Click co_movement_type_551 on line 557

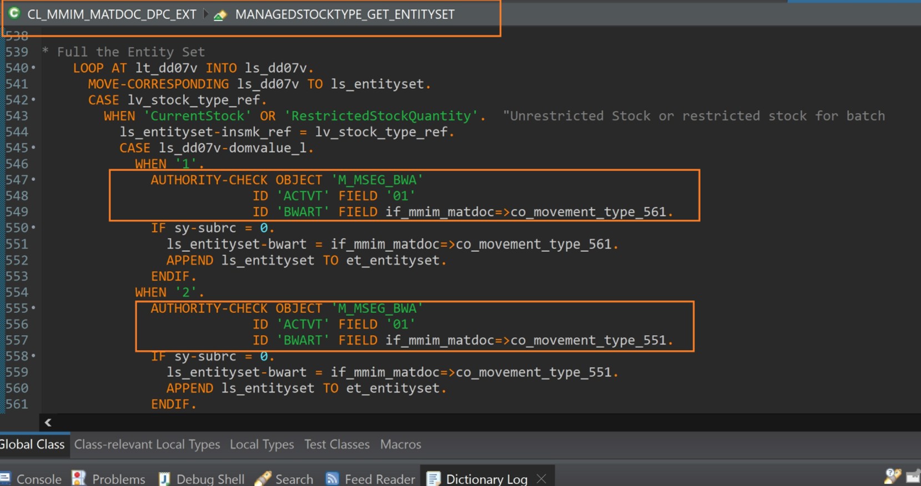pyautogui.click(x=588, y=340)
